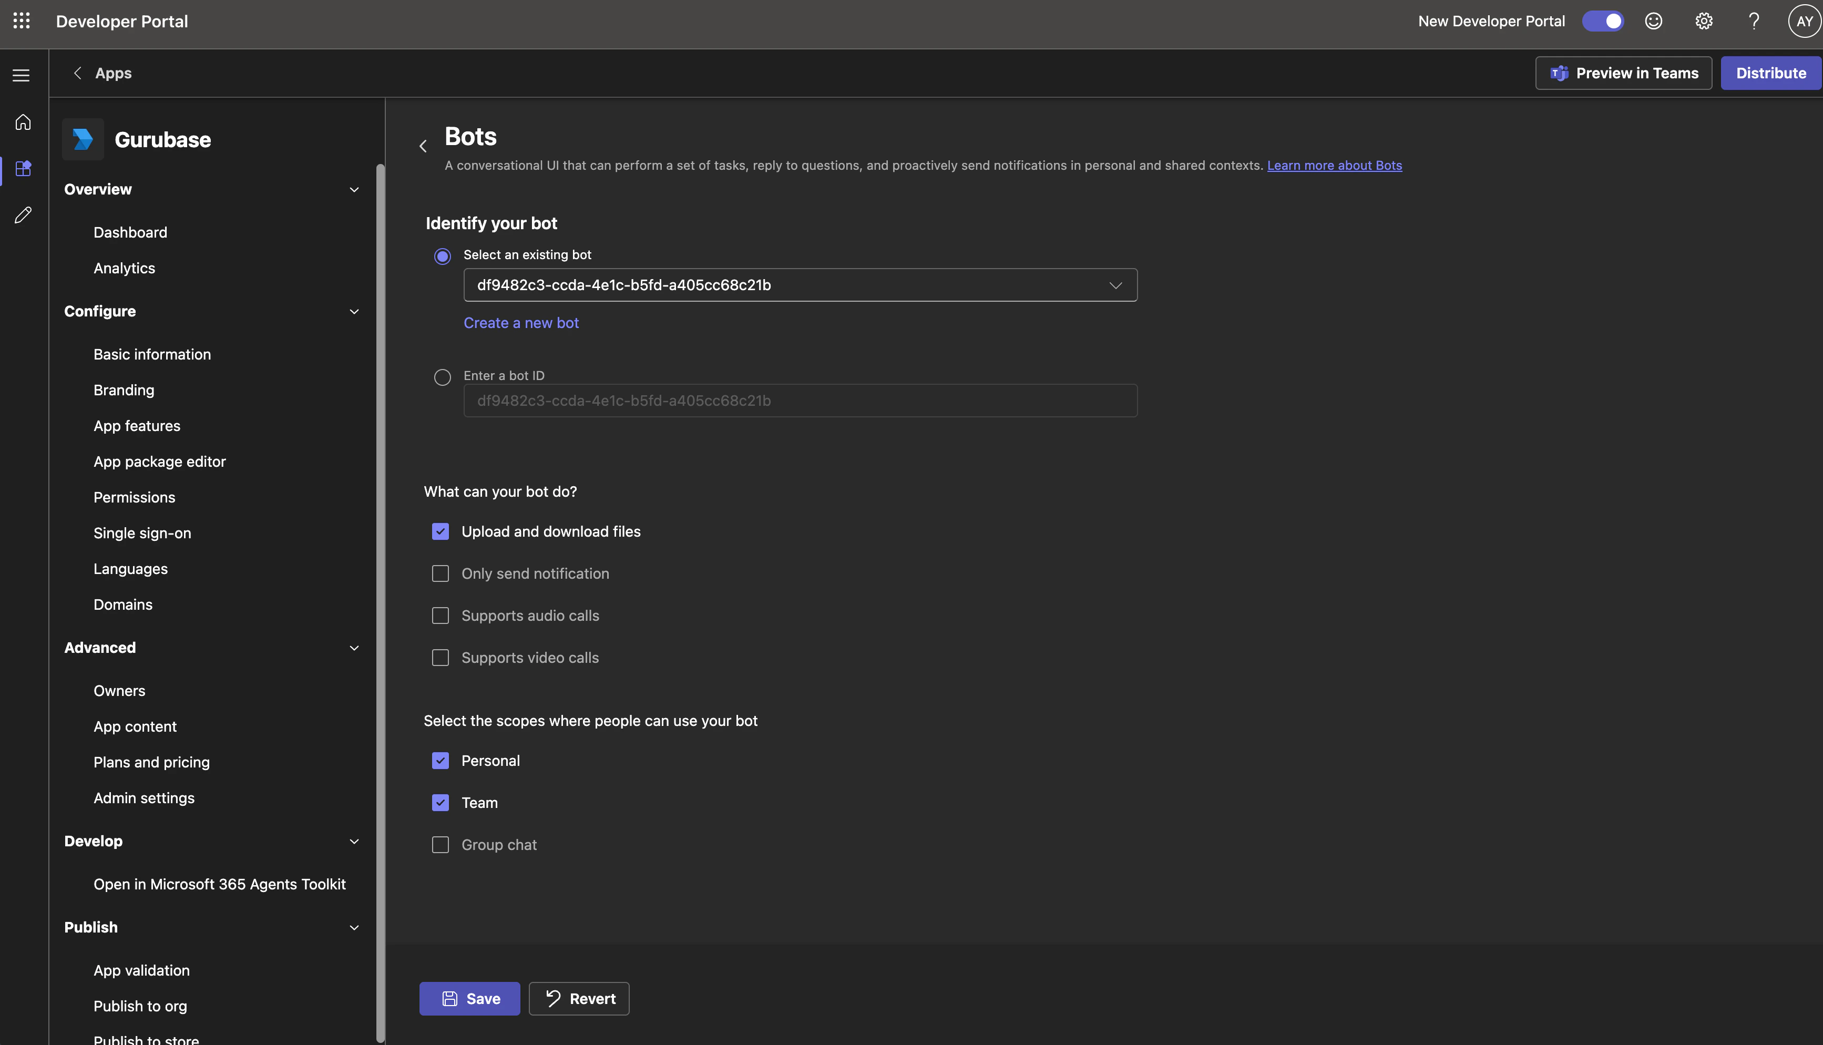Viewport: 1823px width, 1045px height.
Task: Go back to Apps list
Action: 102,73
